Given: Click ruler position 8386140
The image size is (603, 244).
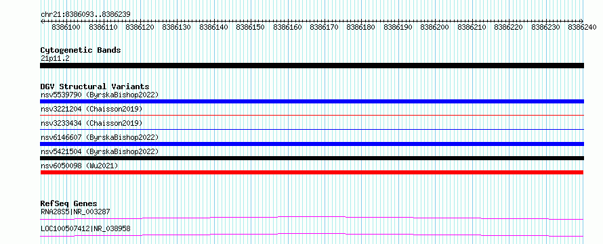Looking at the screenshot, I should click(x=214, y=27).
